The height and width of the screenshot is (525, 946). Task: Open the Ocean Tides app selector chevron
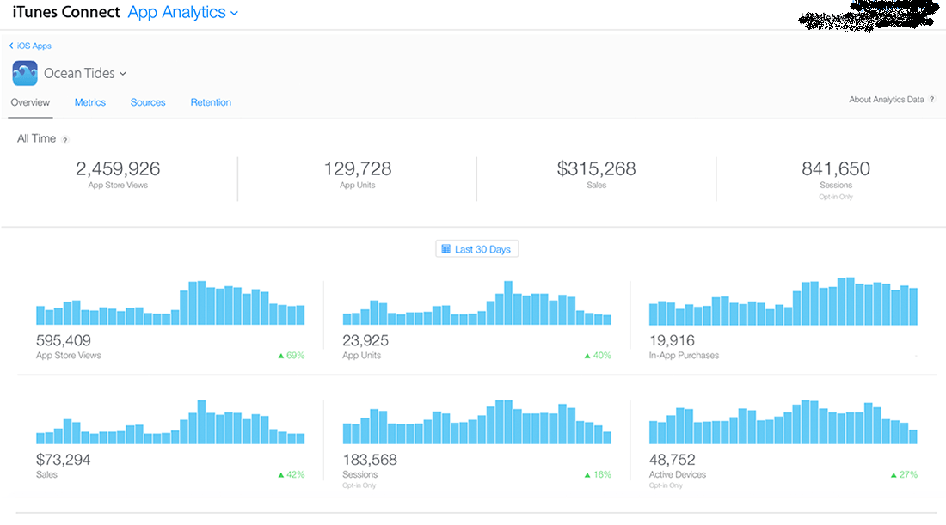tap(123, 74)
